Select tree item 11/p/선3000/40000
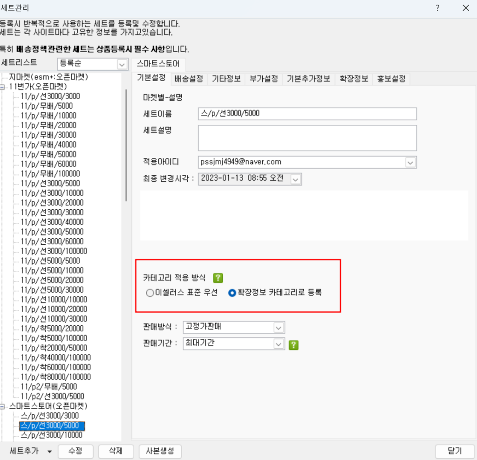 click(x=52, y=222)
